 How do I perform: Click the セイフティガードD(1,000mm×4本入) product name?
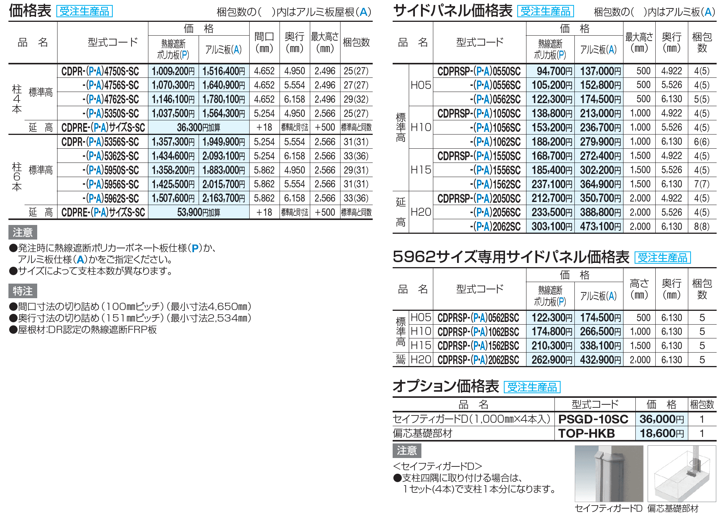coord(472,419)
